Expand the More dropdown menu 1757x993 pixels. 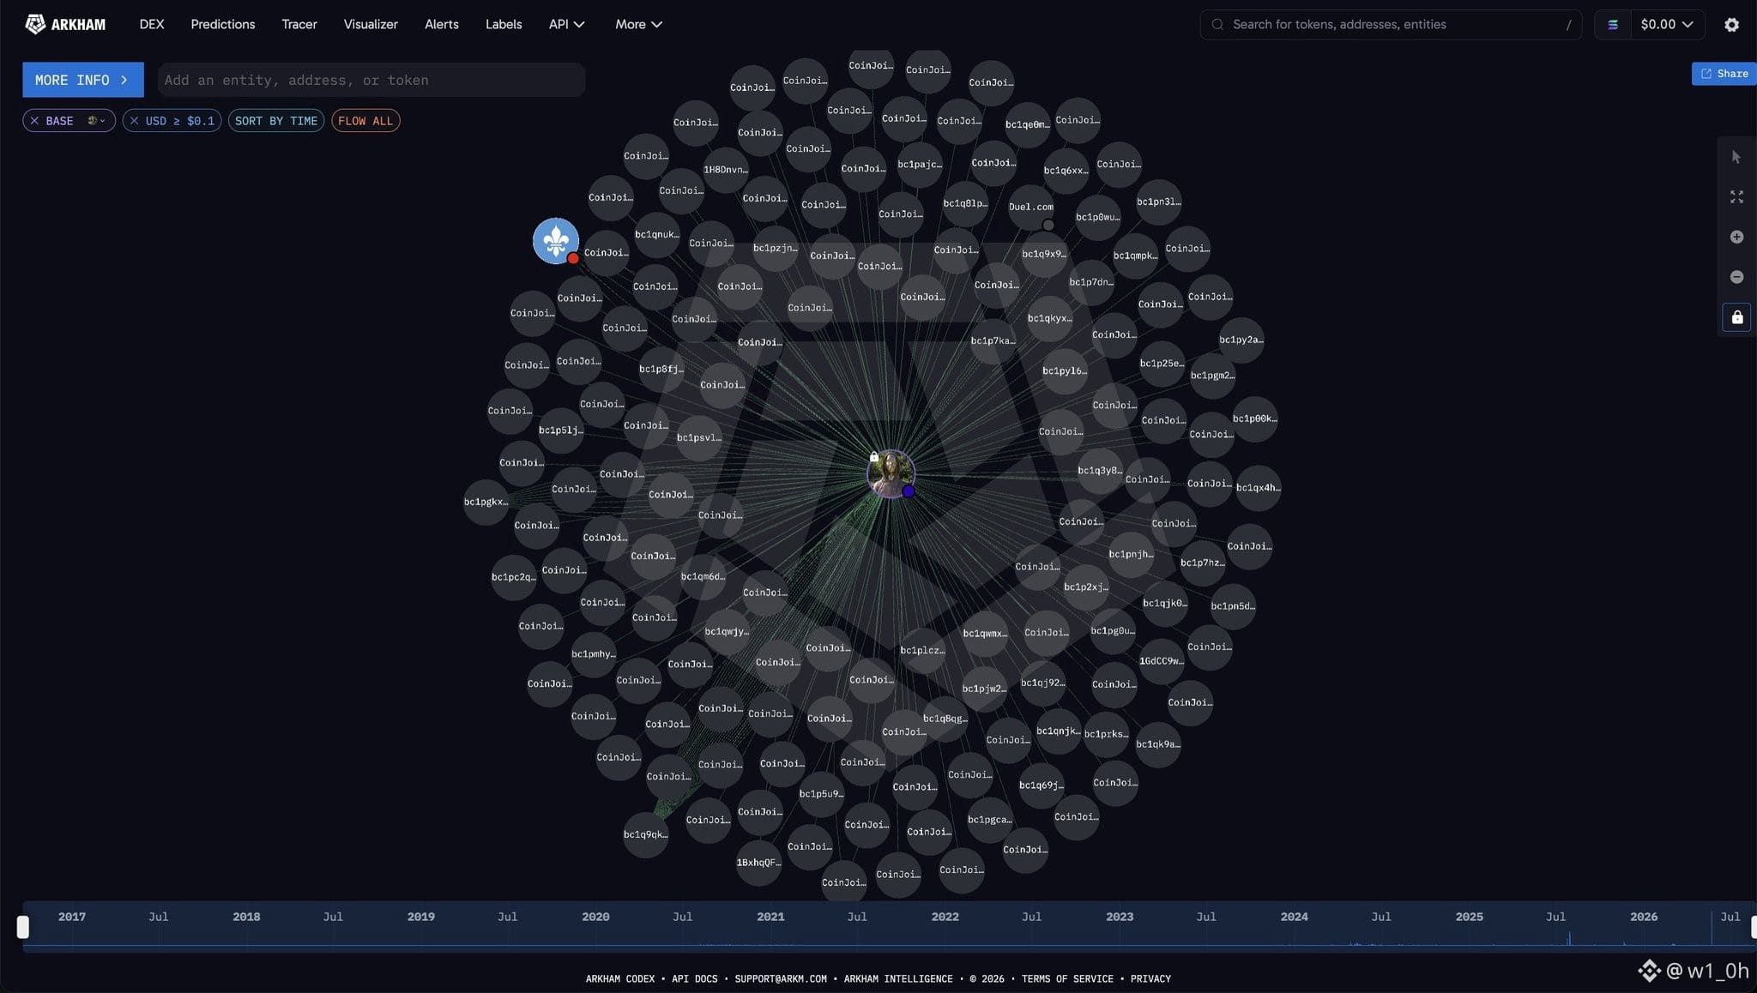[638, 24]
